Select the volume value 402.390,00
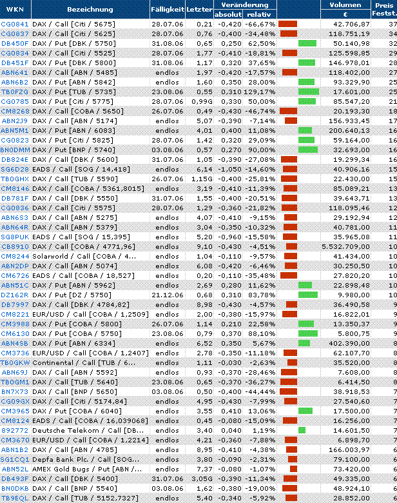The height and width of the screenshot is (503, 397). tap(349, 343)
